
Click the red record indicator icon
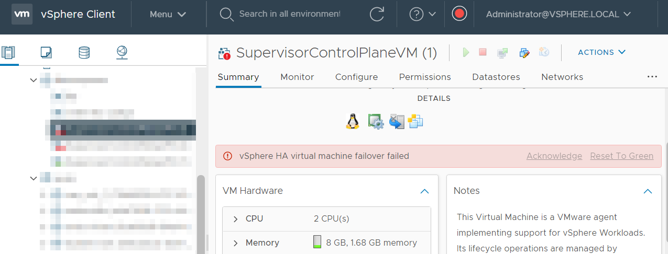[459, 14]
